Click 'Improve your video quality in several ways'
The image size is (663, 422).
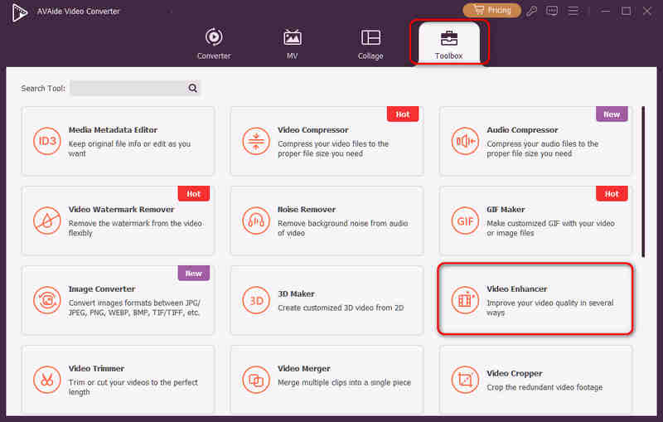pos(550,308)
